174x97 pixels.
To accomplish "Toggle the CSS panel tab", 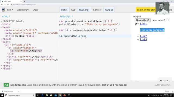I will [x=73, y=10].
